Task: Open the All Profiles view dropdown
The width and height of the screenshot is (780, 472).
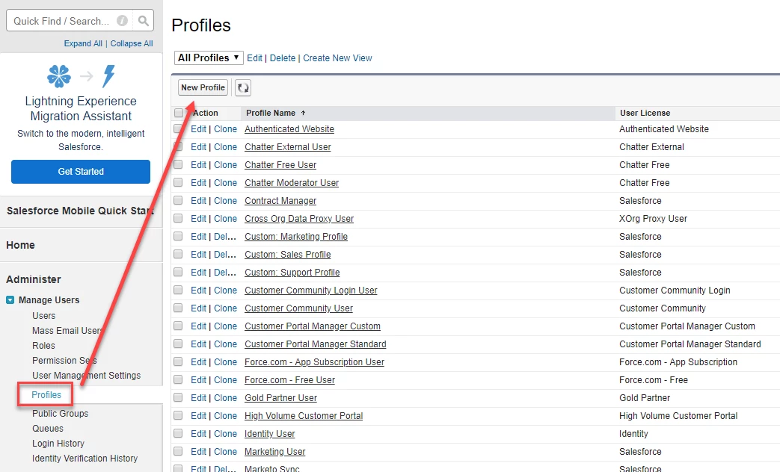Action: tap(209, 58)
